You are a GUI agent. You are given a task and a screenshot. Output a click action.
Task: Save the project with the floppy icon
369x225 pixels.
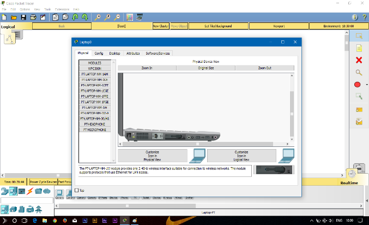23,17
